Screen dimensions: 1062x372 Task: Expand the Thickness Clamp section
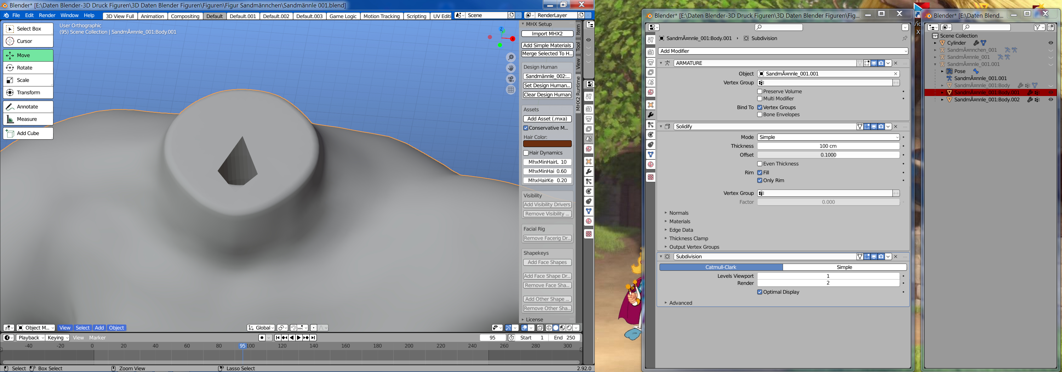688,238
